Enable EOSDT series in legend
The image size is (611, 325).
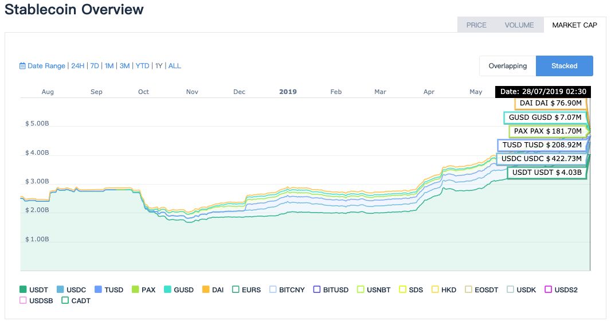481,289
